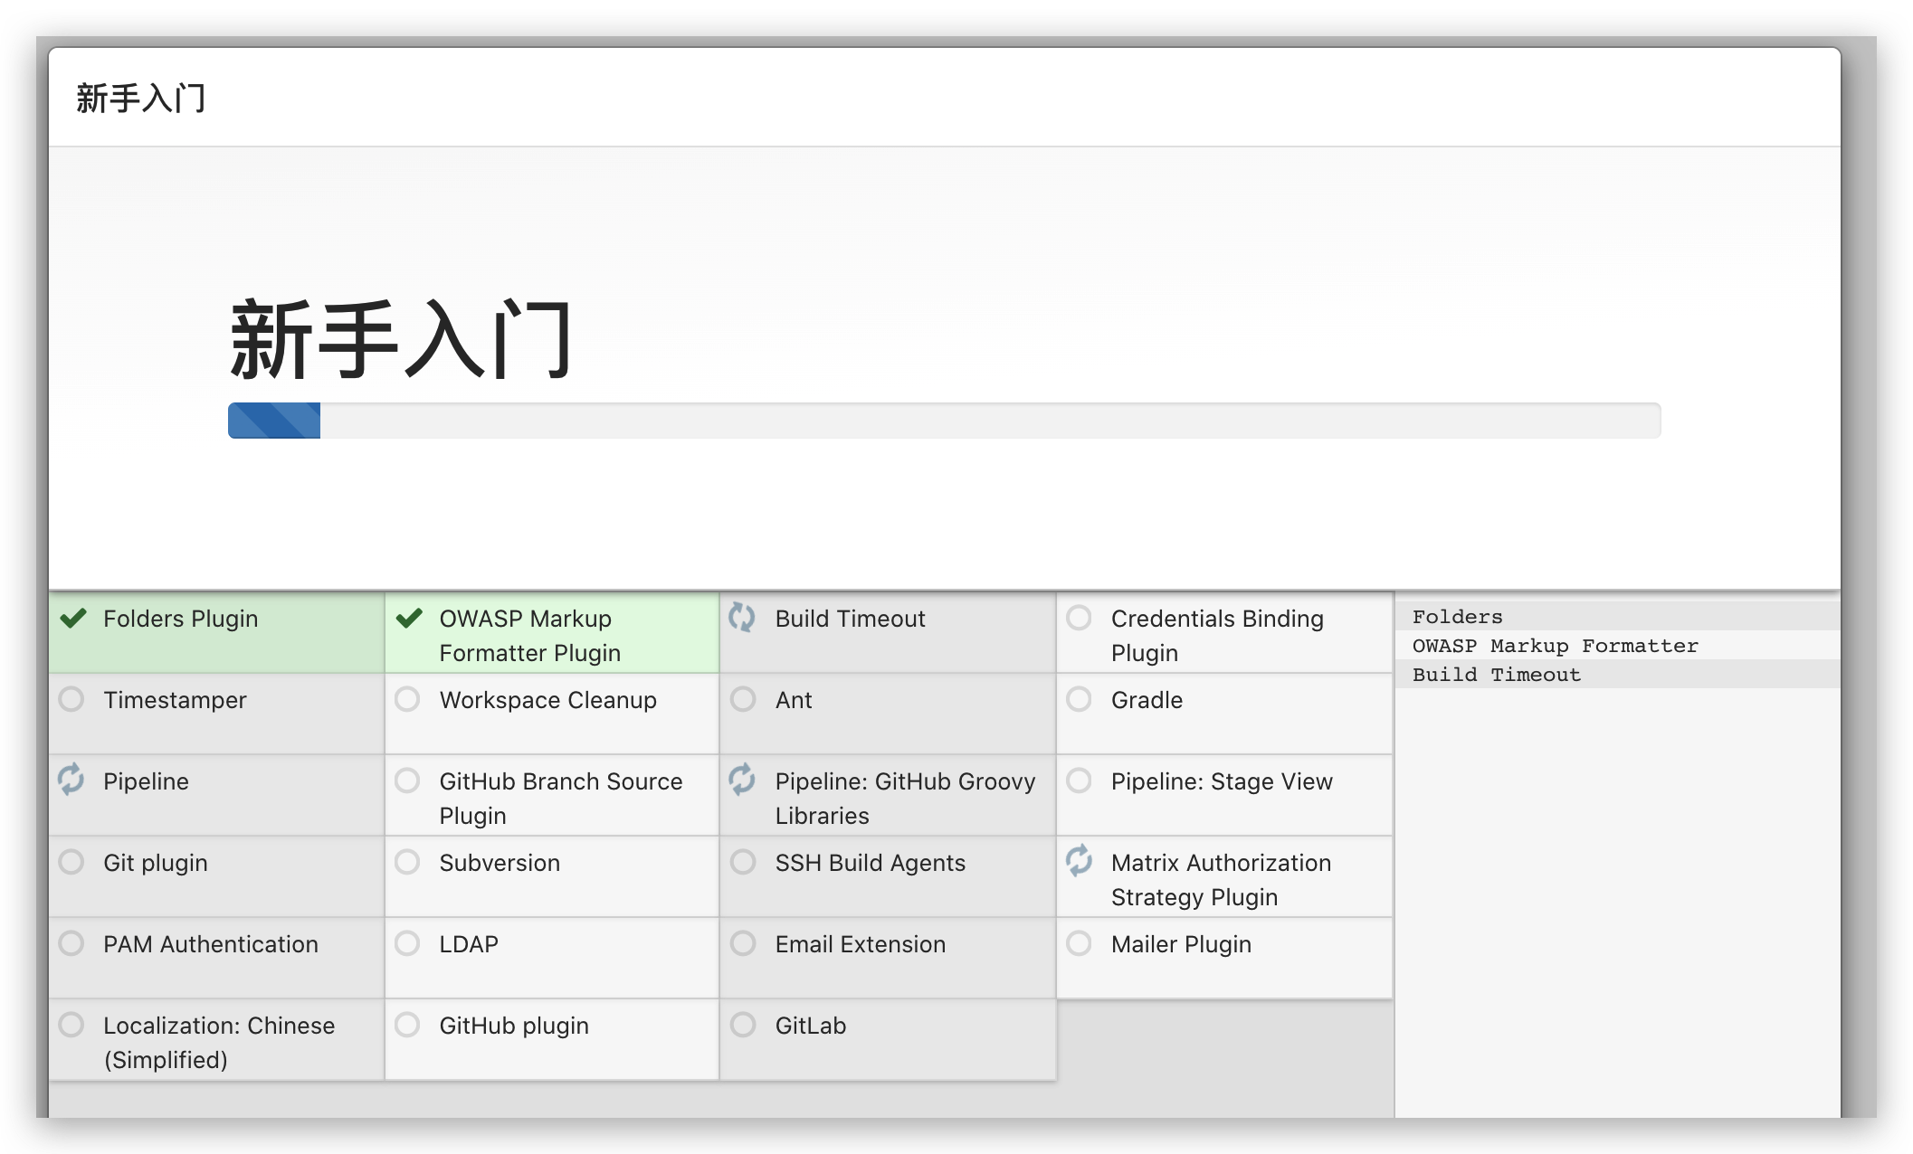
Task: Click the pending circle beside Subversion
Action: 407,862
